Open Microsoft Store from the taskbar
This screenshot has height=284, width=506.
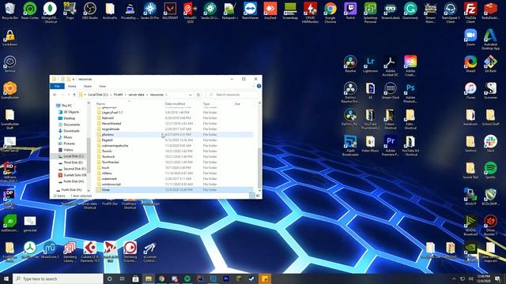point(135,278)
